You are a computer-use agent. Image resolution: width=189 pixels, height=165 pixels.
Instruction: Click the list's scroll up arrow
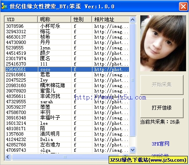[x=132, y=20]
